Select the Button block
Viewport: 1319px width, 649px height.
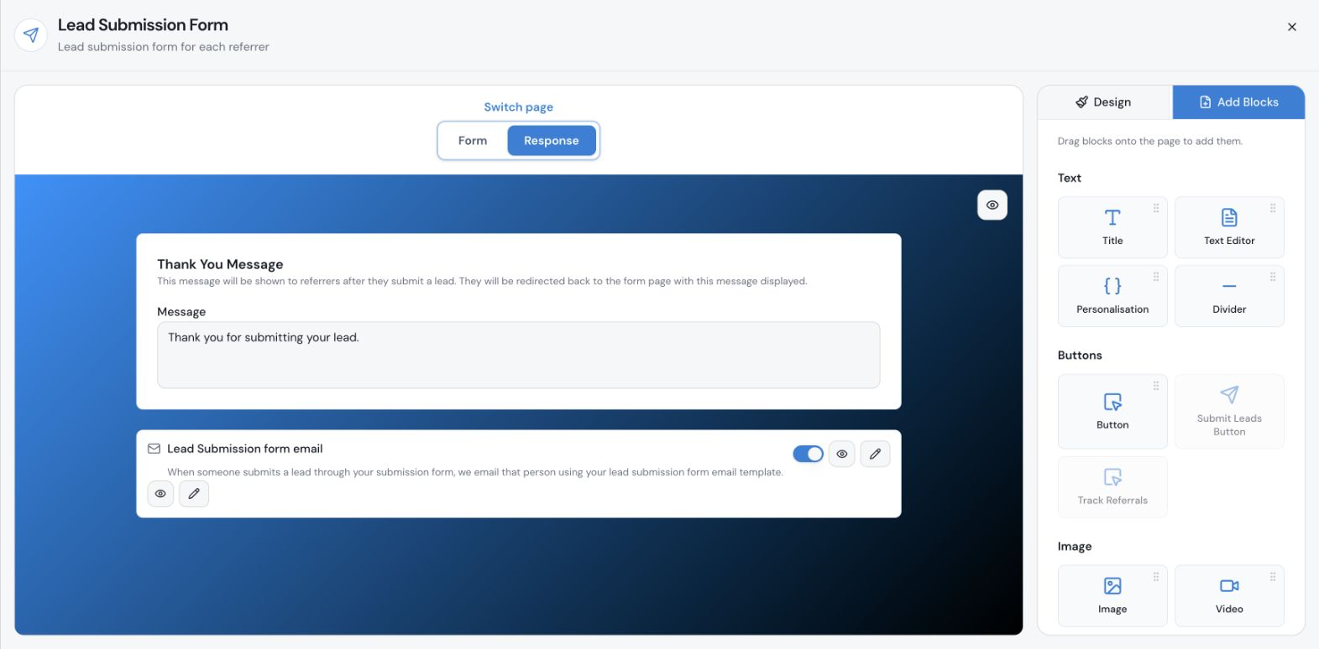point(1112,412)
